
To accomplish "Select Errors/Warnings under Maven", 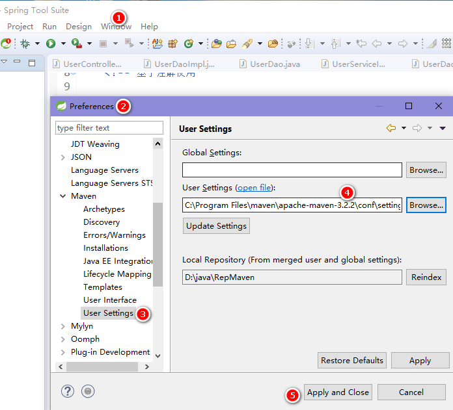I will [x=115, y=235].
